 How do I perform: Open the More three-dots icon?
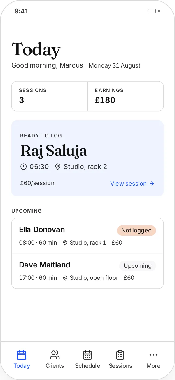click(153, 355)
